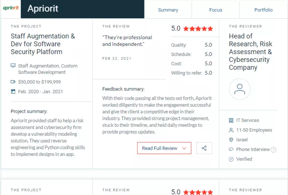Click the five-star overall rating
This screenshot has height=195, width=288.
(x=198, y=29)
